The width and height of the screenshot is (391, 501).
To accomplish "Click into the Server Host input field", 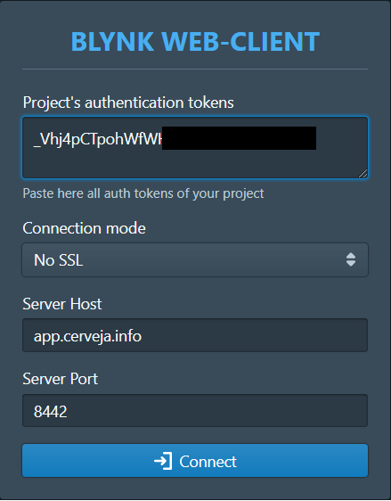I will tap(195, 335).
